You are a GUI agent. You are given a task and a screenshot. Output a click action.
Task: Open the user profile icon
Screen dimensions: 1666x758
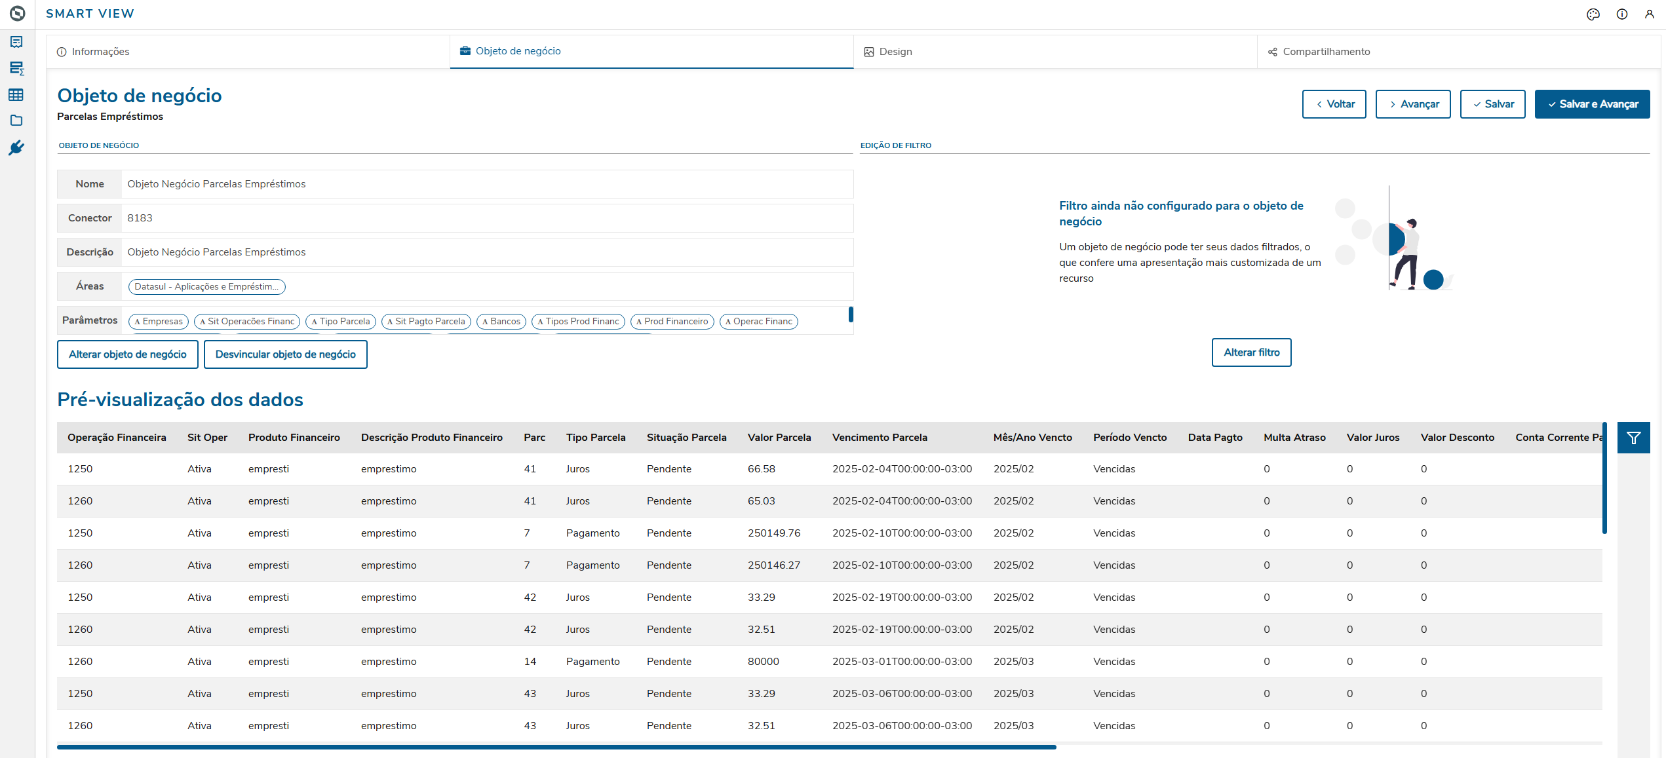click(x=1649, y=14)
